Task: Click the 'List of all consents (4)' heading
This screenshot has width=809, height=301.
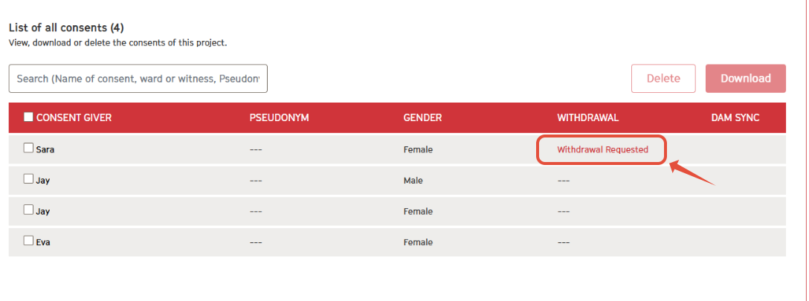Action: coord(66,27)
